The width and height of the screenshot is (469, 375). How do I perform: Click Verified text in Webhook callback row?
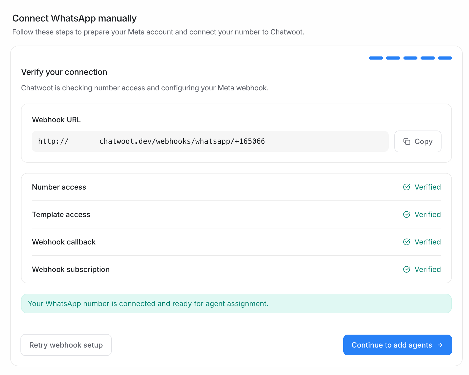(x=428, y=242)
